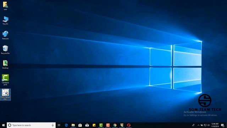The height and width of the screenshot is (128, 227).
Task: Open the Windows Start menu
Action: [x=3, y=125]
